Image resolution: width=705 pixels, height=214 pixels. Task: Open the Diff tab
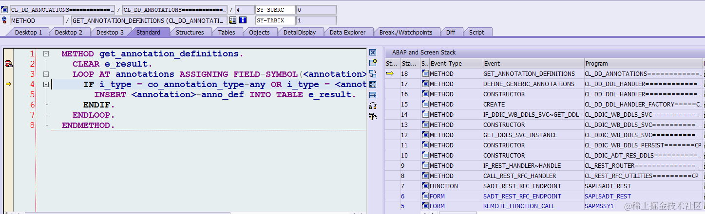click(x=451, y=32)
